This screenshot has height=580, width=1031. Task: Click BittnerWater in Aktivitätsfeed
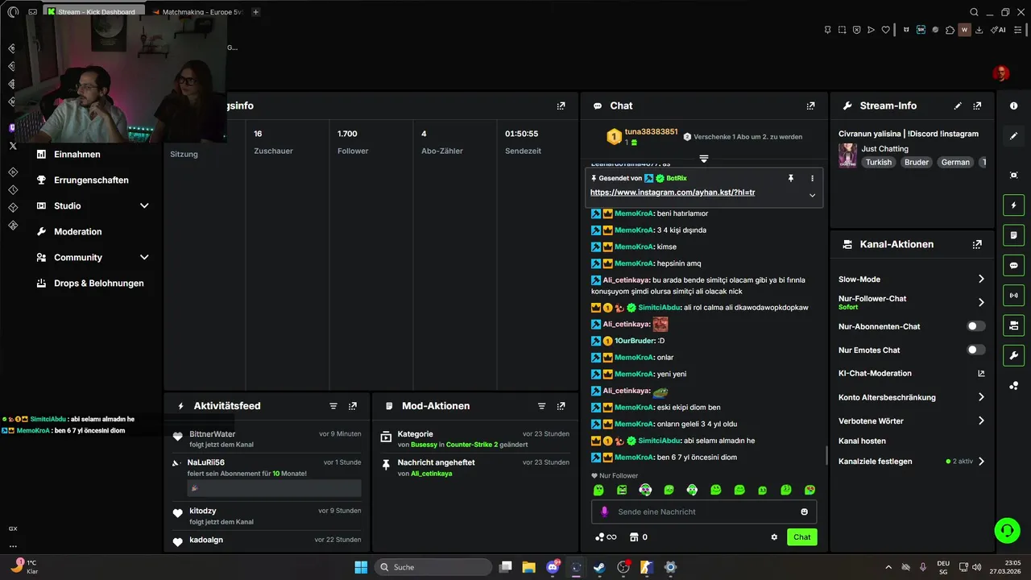pyautogui.click(x=213, y=434)
